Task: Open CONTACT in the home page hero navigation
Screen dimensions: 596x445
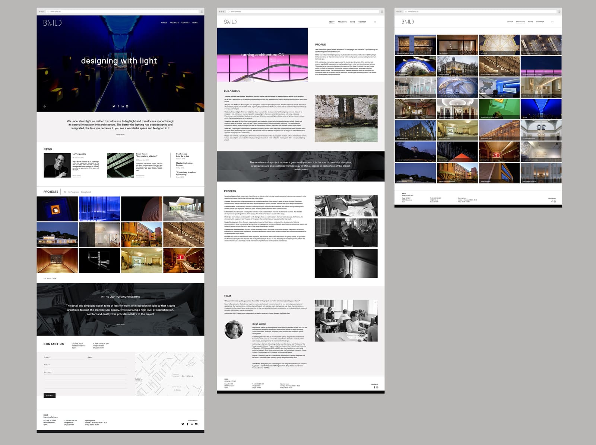Action: [186, 23]
